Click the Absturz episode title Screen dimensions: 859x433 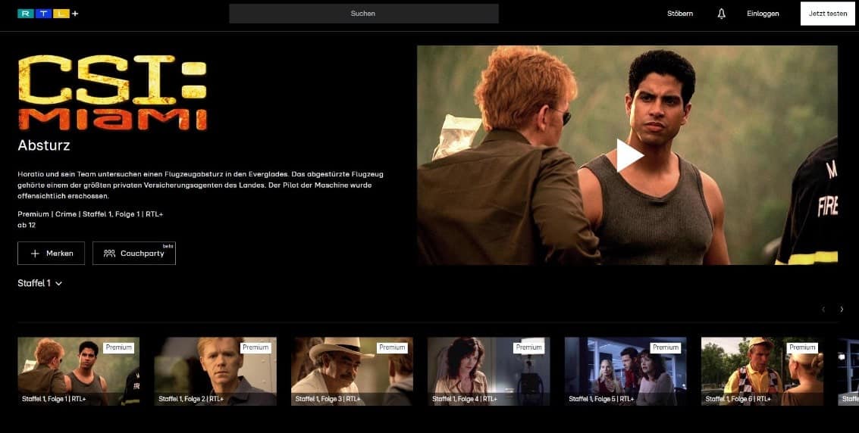(x=44, y=145)
